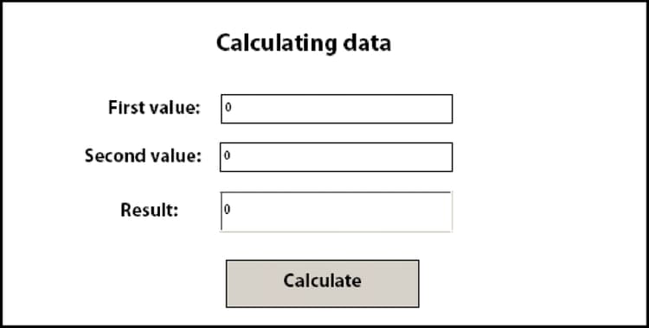Place cursor in the Result text box

click(x=336, y=211)
